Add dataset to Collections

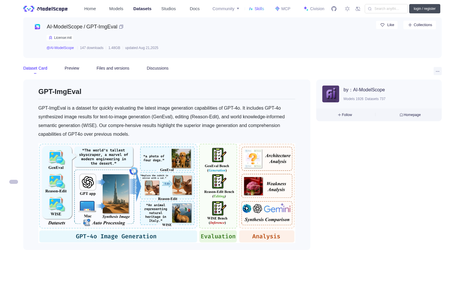coord(420,25)
